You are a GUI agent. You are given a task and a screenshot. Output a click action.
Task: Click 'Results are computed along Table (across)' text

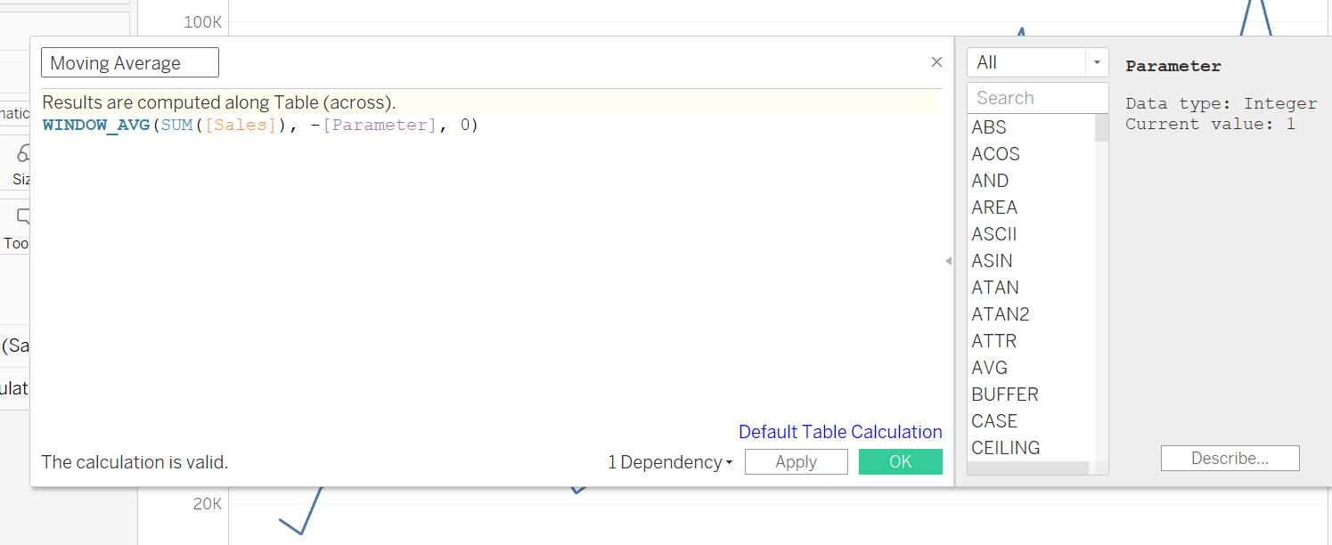pyautogui.click(x=219, y=102)
